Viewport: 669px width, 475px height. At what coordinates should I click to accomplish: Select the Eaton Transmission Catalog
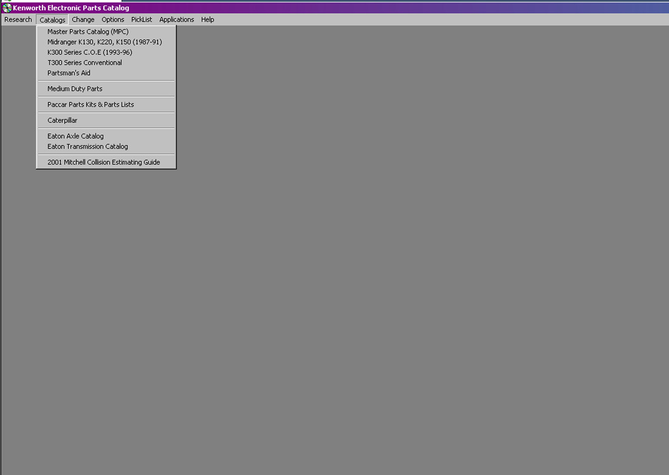coord(88,146)
